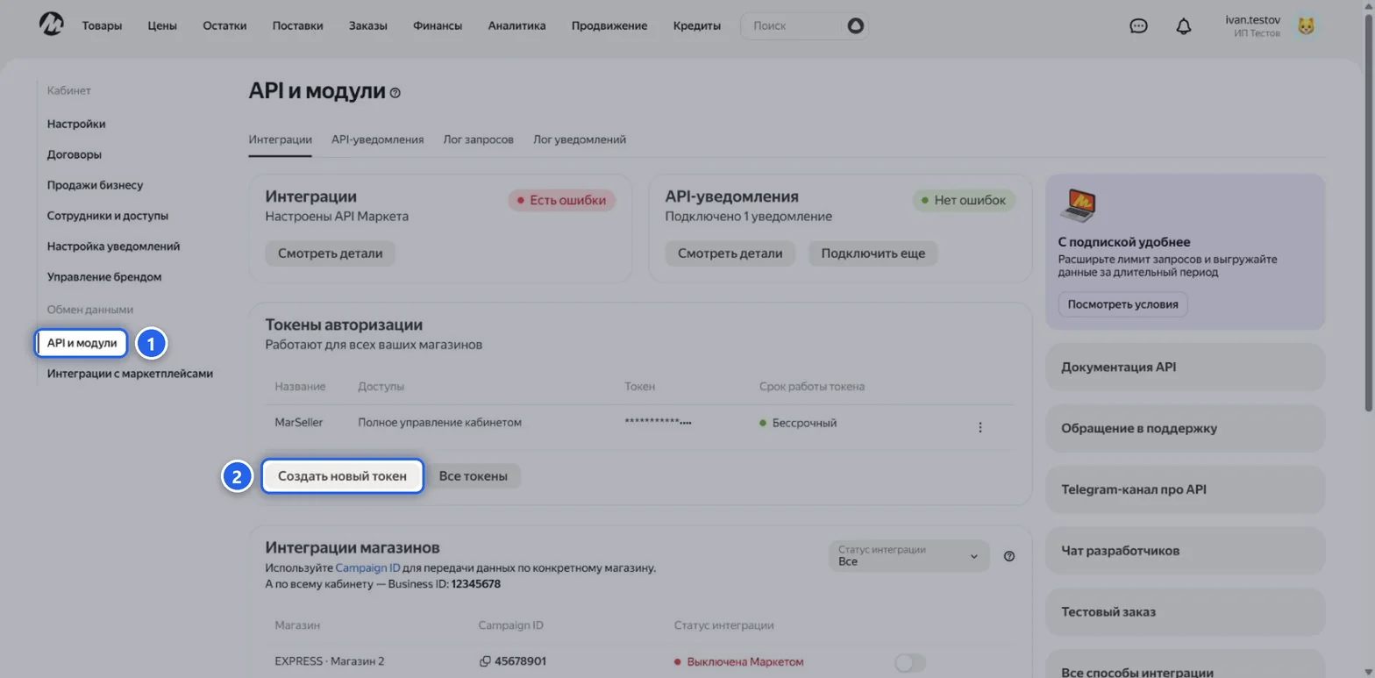Click the Market logo in the header

click(x=51, y=25)
